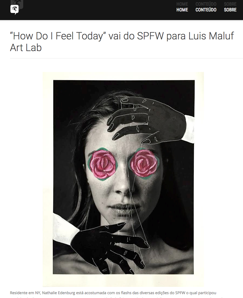243x298 pixels.
Task: Open the HOME menu item
Action: tap(182, 10)
